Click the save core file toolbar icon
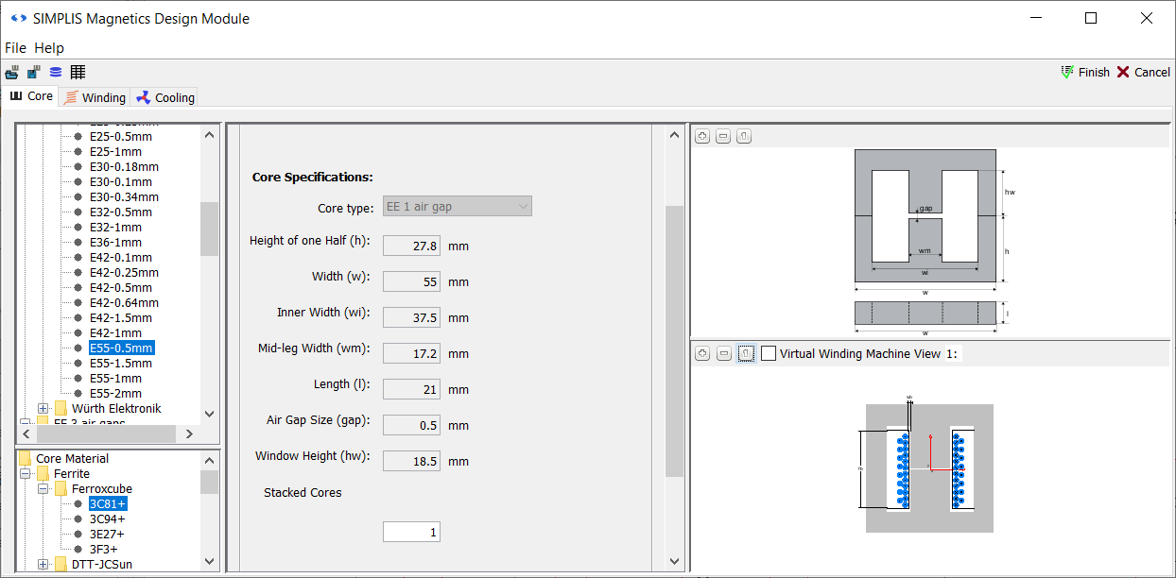1176x578 pixels. (x=33, y=73)
